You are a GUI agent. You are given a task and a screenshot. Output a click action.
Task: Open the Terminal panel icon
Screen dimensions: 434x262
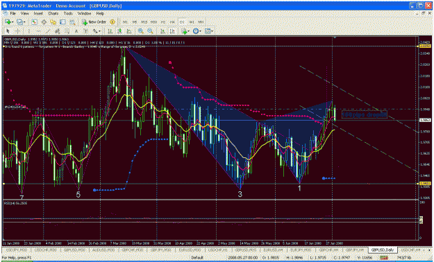pos(62,22)
